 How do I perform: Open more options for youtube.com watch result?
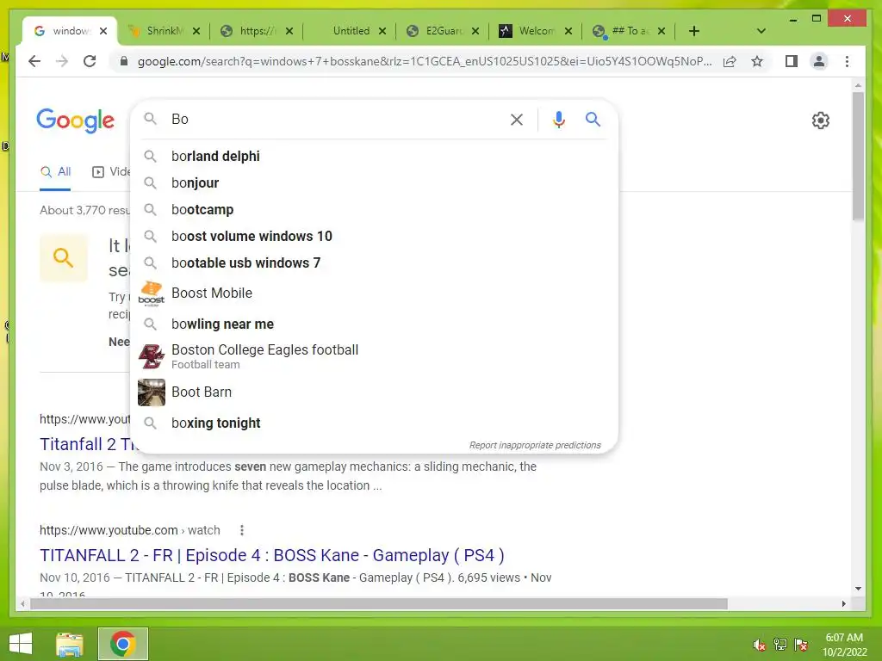(242, 530)
